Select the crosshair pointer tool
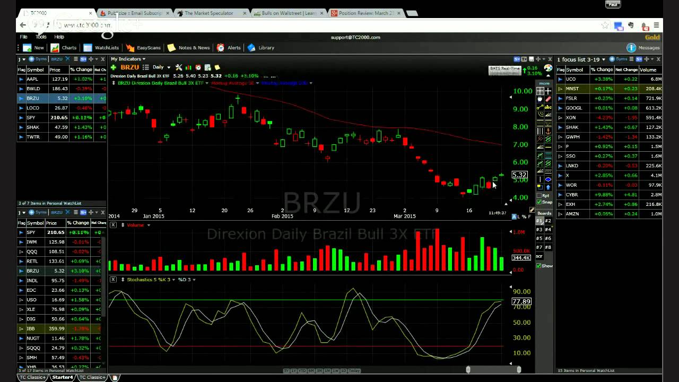The image size is (679, 382). 548,91
